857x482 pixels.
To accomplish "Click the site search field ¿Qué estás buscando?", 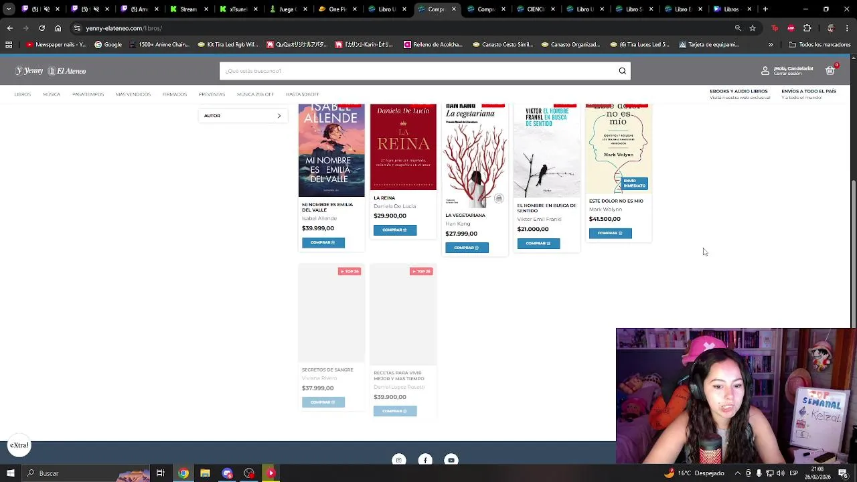I will click(x=418, y=71).
